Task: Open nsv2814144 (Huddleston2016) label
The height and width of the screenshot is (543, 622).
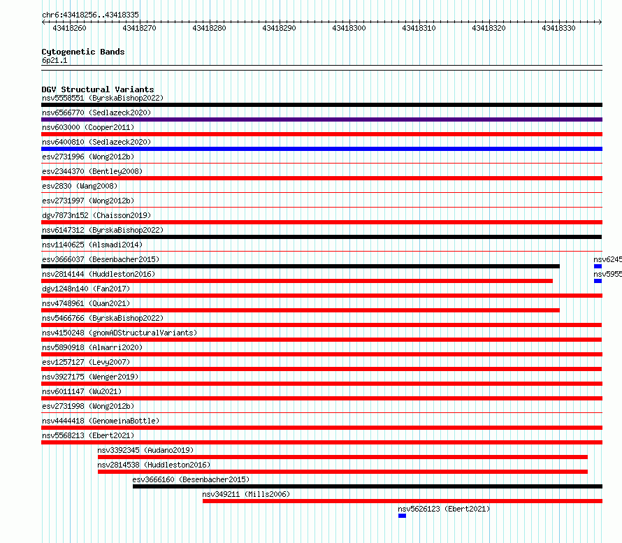Action: pos(99,274)
